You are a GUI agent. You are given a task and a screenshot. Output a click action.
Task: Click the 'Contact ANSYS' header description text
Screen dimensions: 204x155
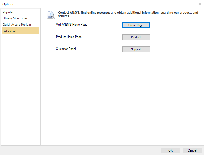(128, 14)
